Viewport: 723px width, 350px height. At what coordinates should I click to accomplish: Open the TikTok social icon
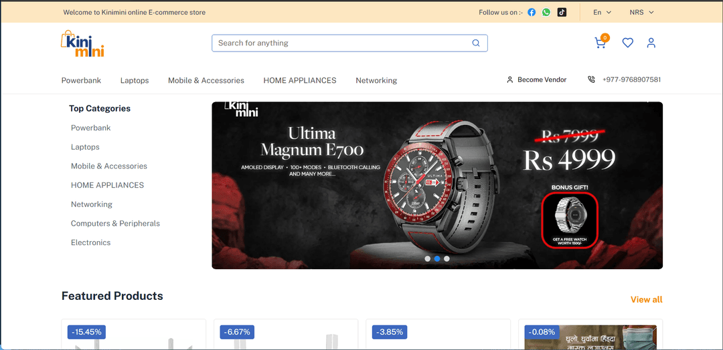coord(562,12)
